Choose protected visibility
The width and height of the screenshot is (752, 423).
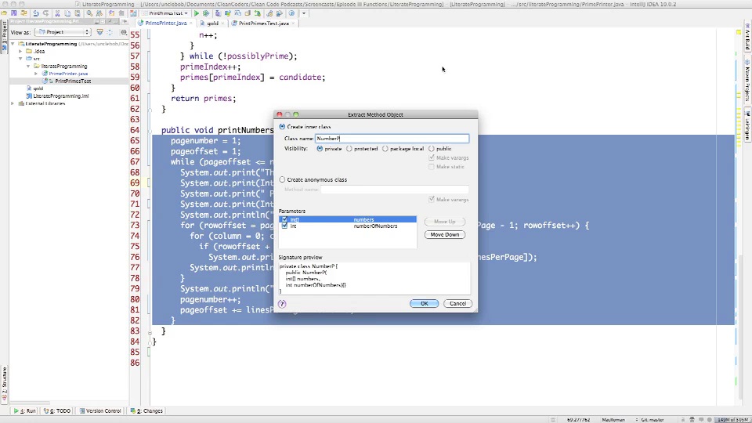[349, 149]
